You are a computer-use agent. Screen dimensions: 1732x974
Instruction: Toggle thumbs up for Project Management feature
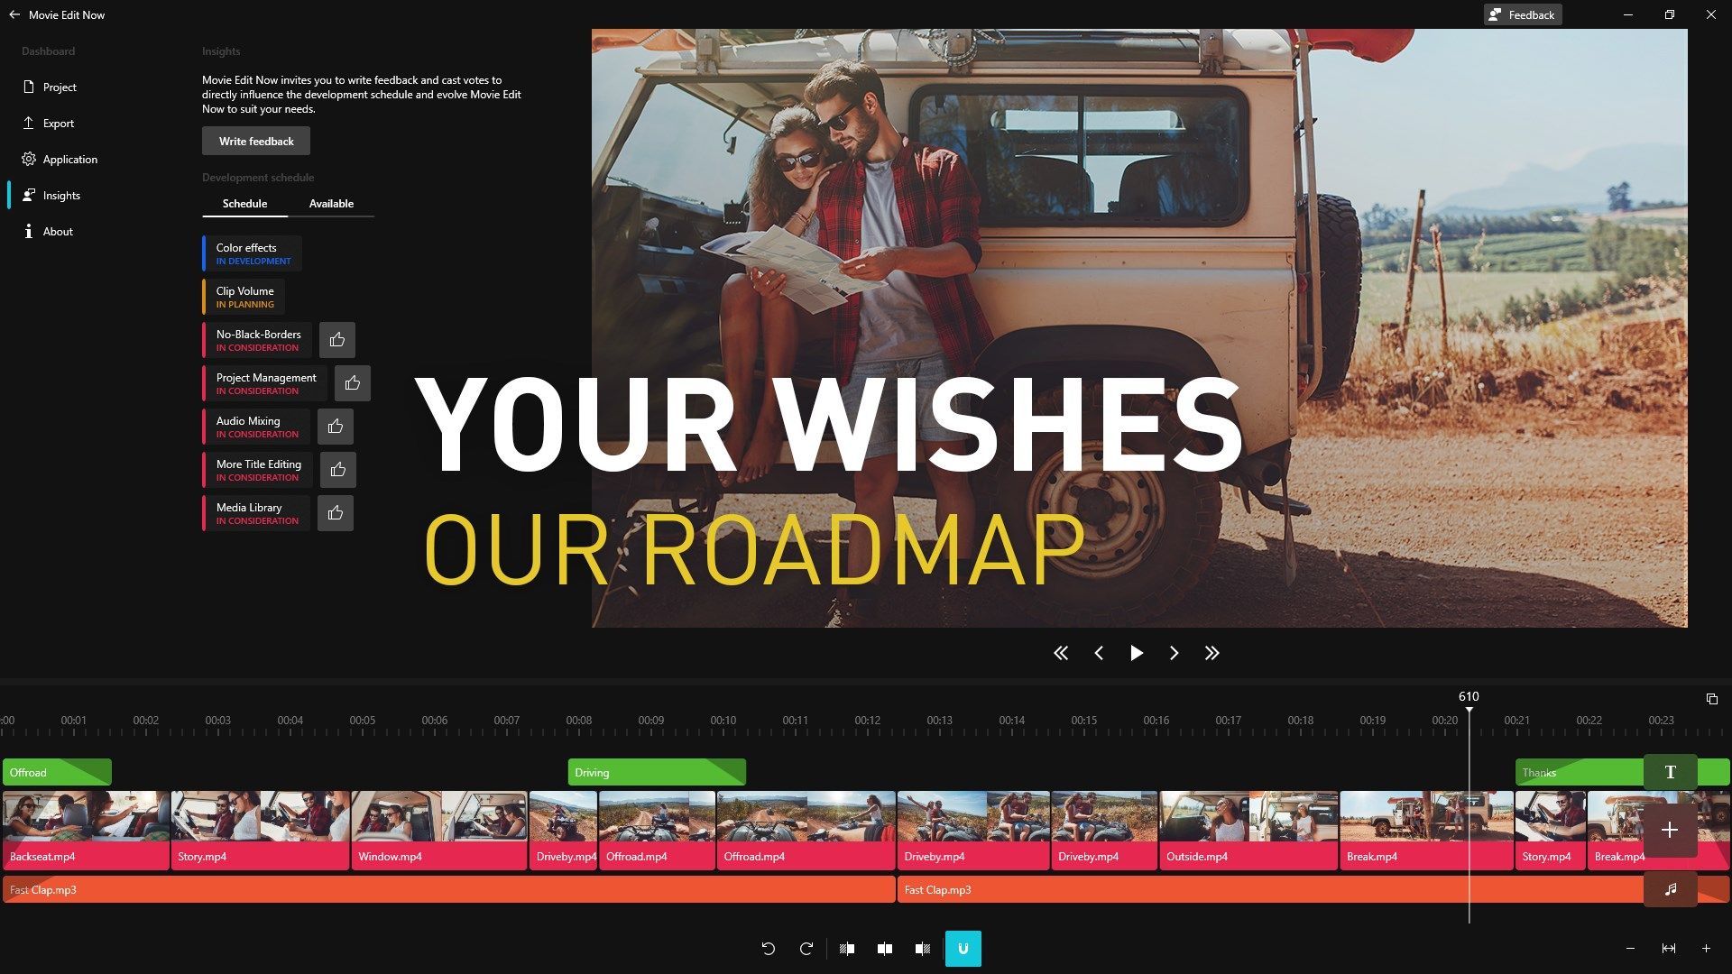click(352, 383)
